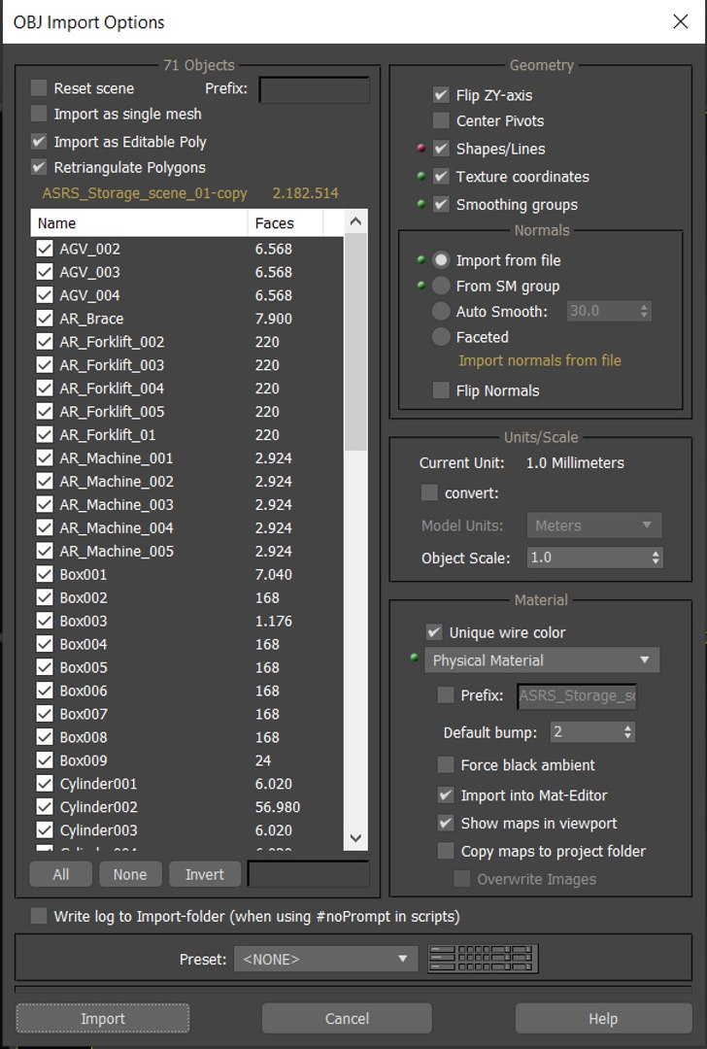The image size is (707, 1049).
Task: Uncheck the AGV_003 object
Action: [x=45, y=272]
